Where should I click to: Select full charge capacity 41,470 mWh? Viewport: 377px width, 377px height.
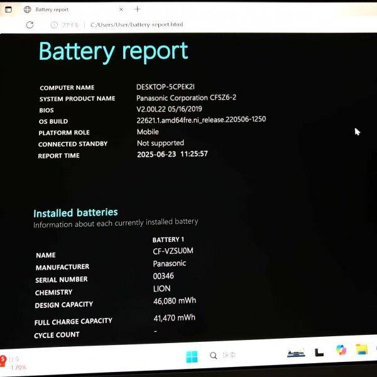click(175, 318)
